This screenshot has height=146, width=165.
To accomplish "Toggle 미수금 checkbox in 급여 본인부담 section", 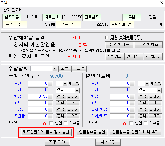I will pos(65,123).
